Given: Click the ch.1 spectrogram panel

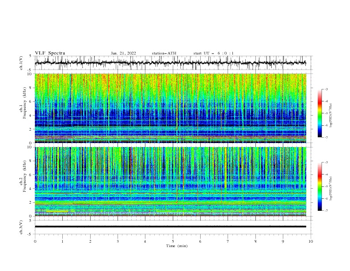Looking at the screenshot, I should 170,108.
